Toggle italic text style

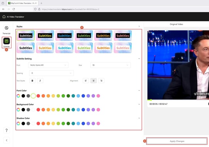tap(40, 80)
